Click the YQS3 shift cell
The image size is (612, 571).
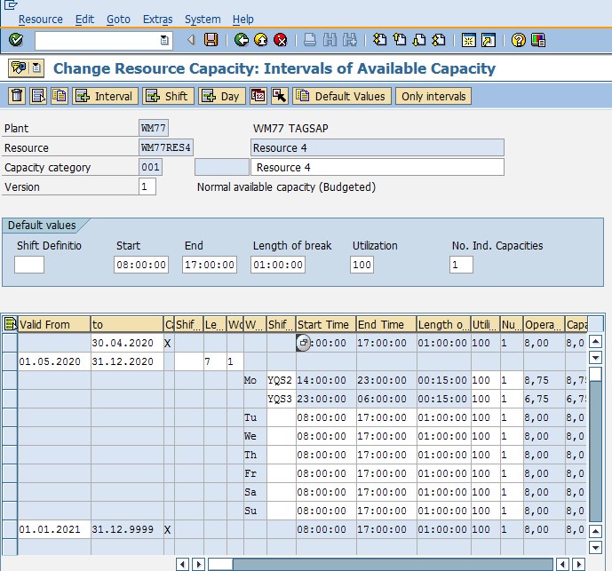281,399
